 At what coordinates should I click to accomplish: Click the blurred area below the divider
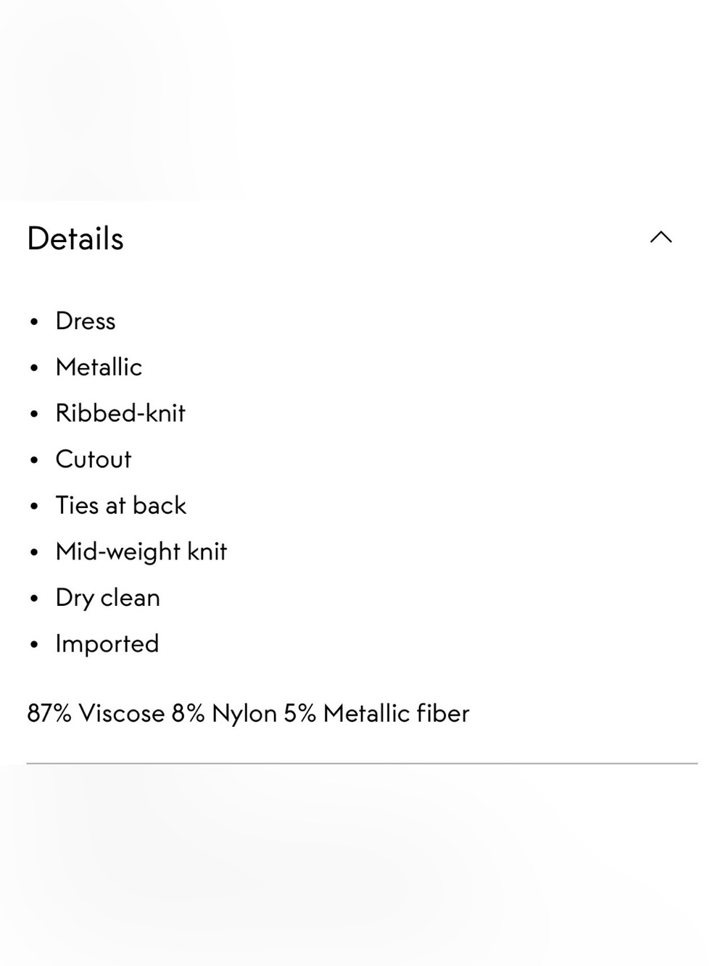[362, 865]
